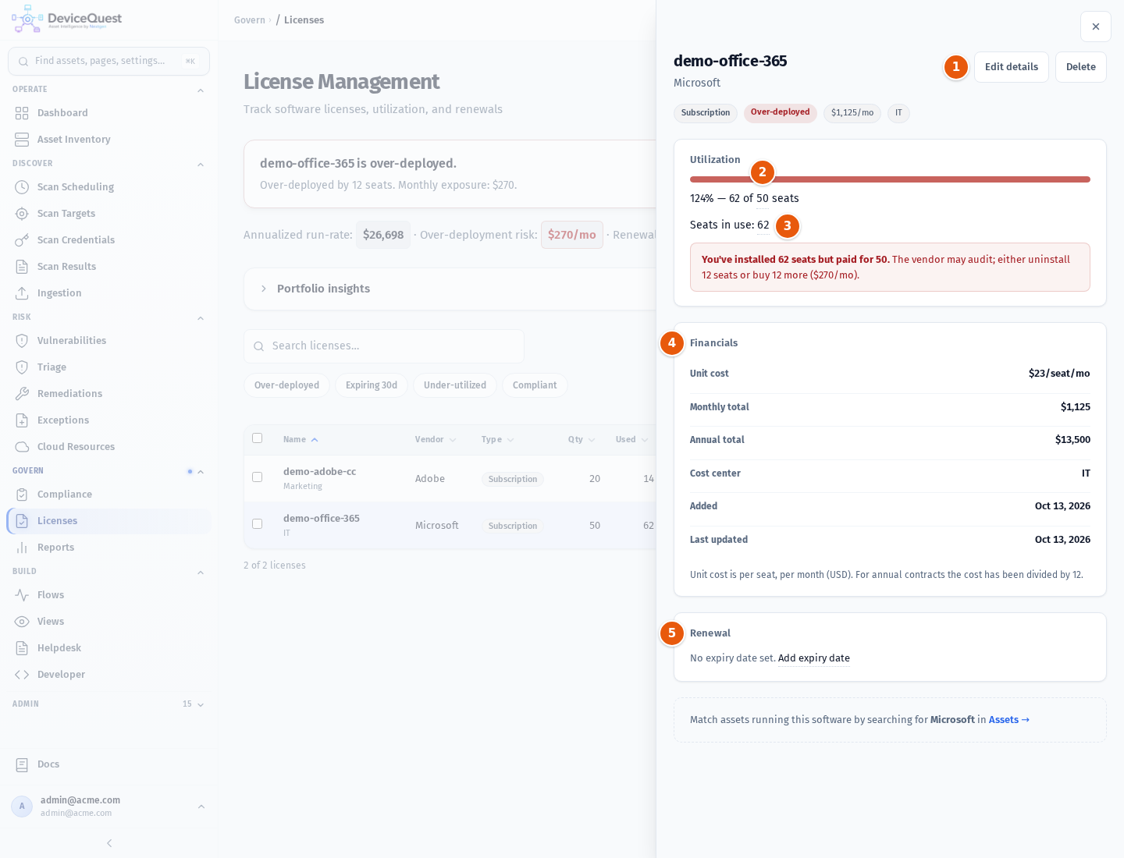This screenshot has width=1124, height=858.
Task: Open Remediations wrench icon
Action: 22,394
